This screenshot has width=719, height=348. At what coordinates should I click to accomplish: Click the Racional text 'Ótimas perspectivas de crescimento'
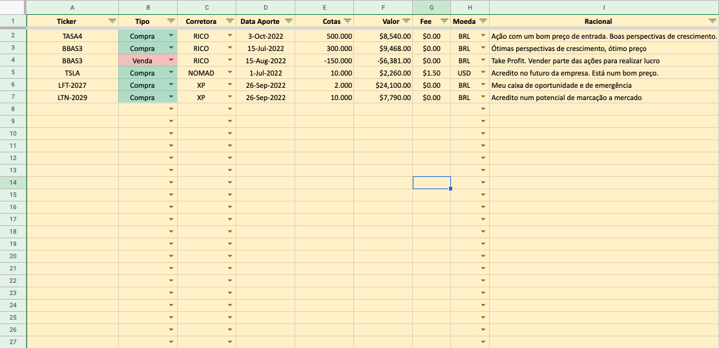coord(568,48)
